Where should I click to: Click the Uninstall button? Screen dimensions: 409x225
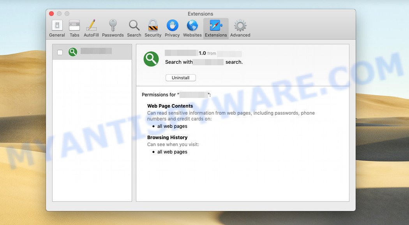pos(180,78)
